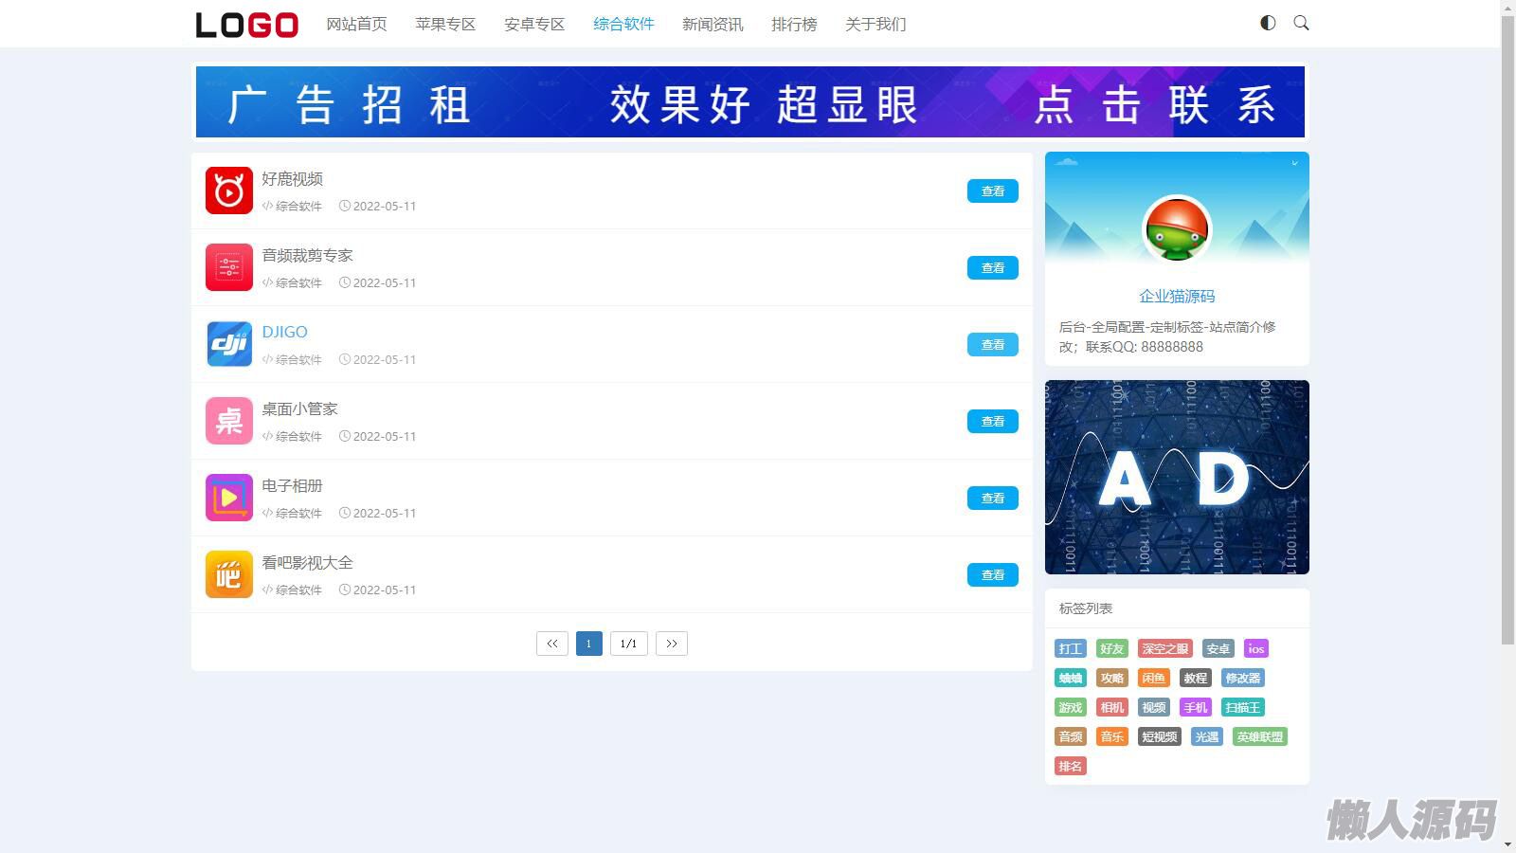Open the 英雄联盟 tag
Screen dimensions: 1516x853
tap(1259, 737)
